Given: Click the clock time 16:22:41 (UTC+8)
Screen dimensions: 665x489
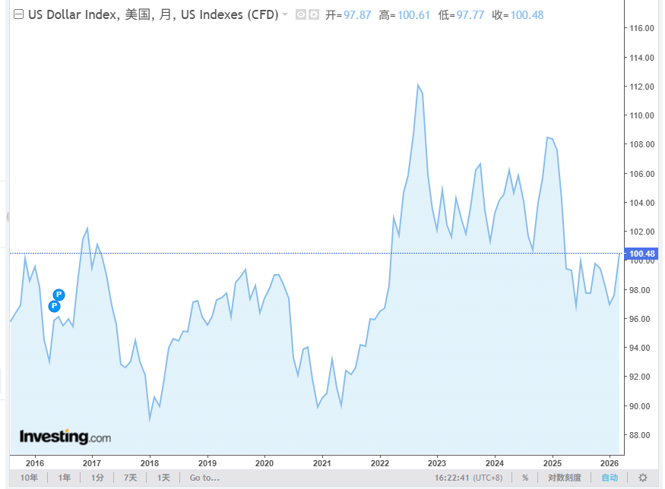Looking at the screenshot, I should 468,478.
